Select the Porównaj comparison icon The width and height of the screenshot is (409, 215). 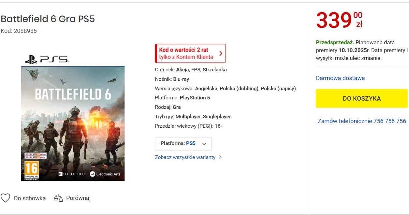tap(58, 198)
